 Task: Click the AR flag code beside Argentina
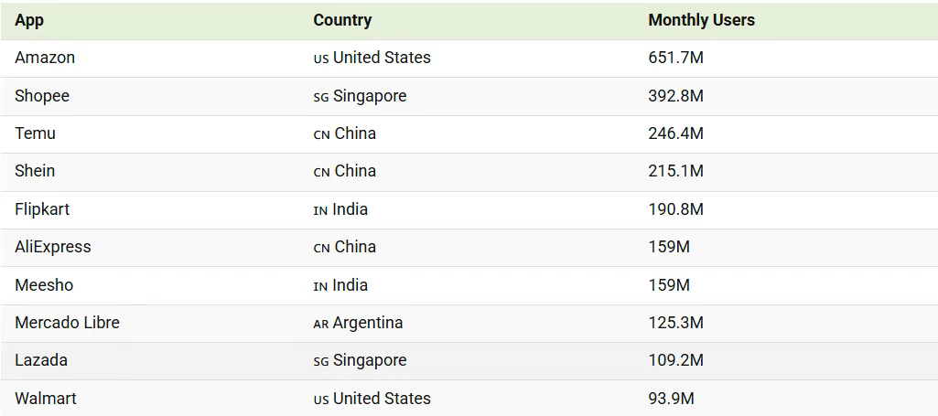coord(321,324)
